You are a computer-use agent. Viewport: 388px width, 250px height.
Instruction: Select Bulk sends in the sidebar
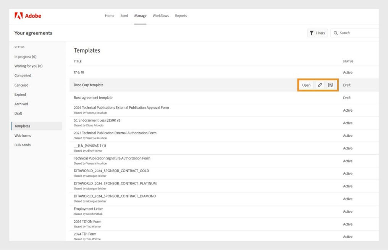pyautogui.click(x=23, y=145)
